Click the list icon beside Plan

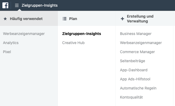click(x=65, y=19)
